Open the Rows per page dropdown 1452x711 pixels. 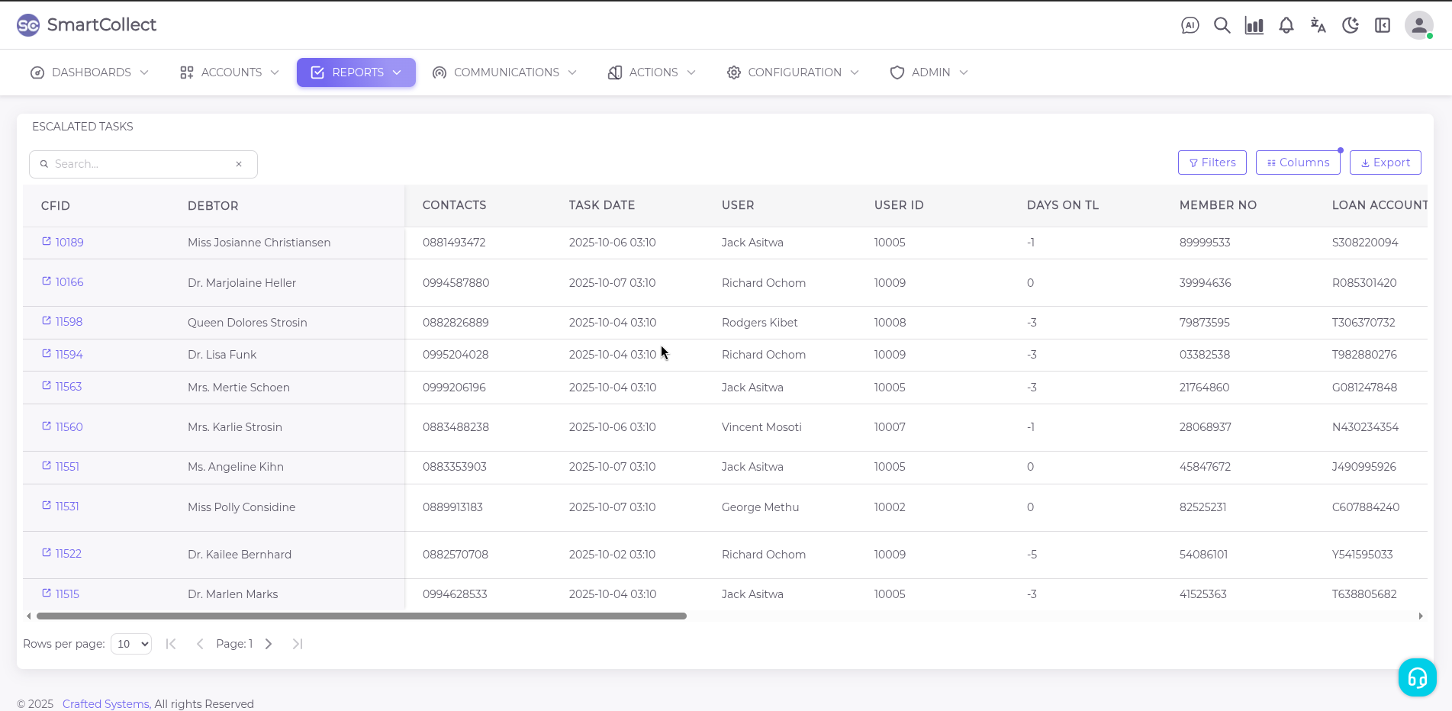131,644
